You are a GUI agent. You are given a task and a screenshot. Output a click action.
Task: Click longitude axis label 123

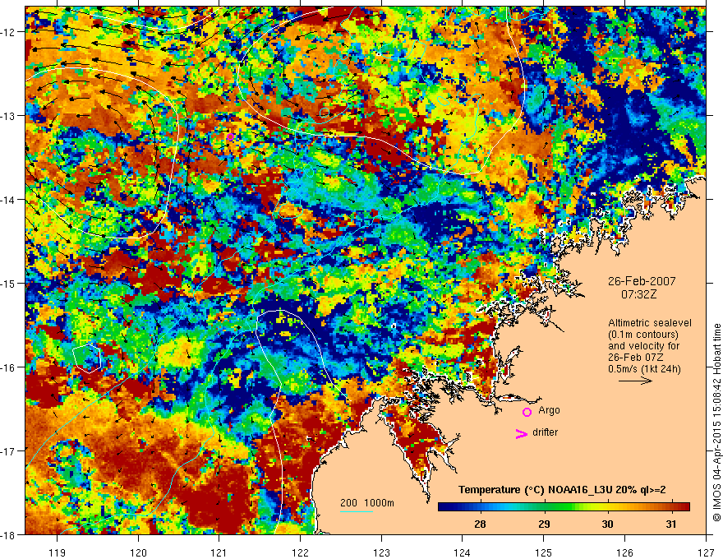pos(381,552)
